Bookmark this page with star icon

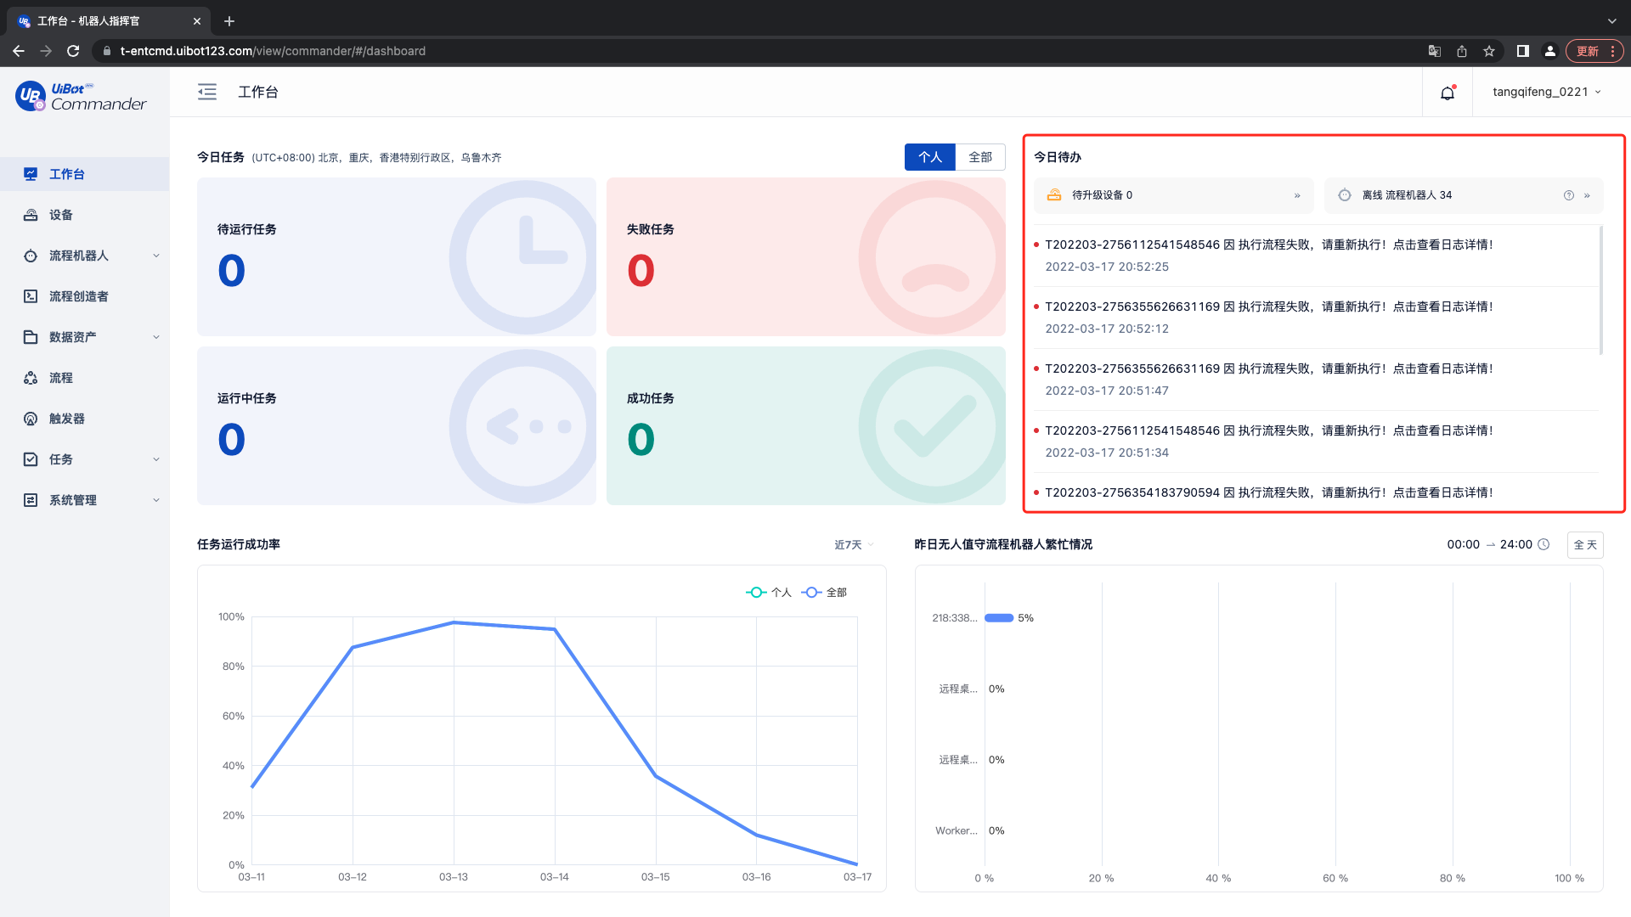coord(1489,51)
